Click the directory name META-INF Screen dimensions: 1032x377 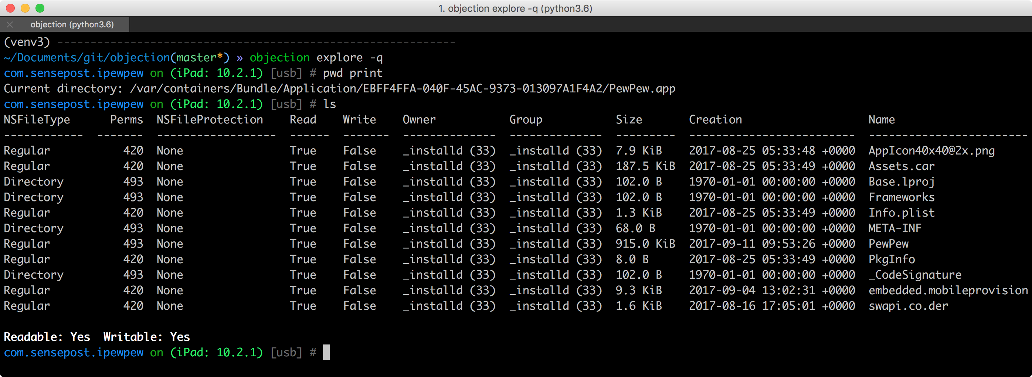coord(894,228)
